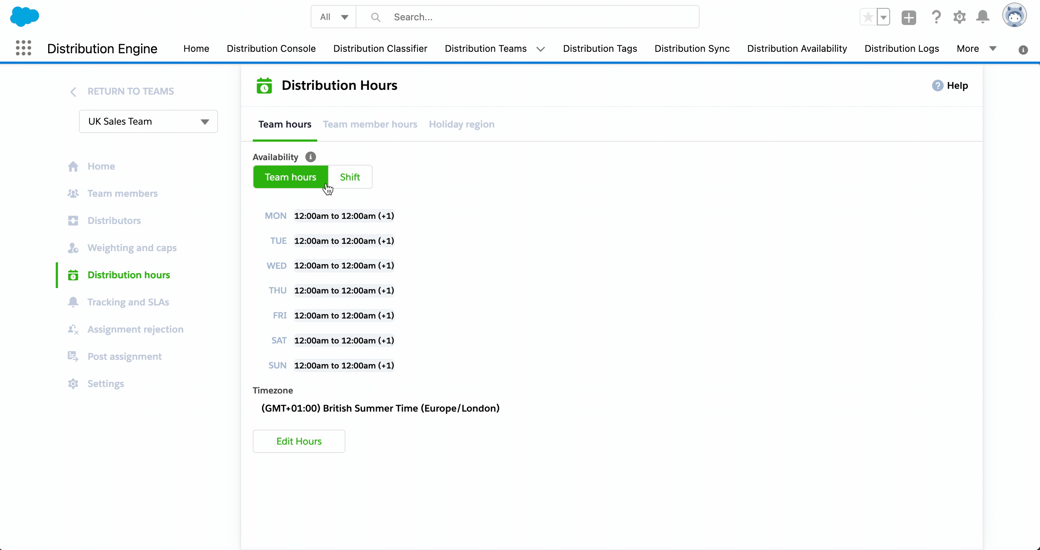Click the Search input field
Viewport: 1040px width, 550px height.
pyautogui.click(x=527, y=17)
